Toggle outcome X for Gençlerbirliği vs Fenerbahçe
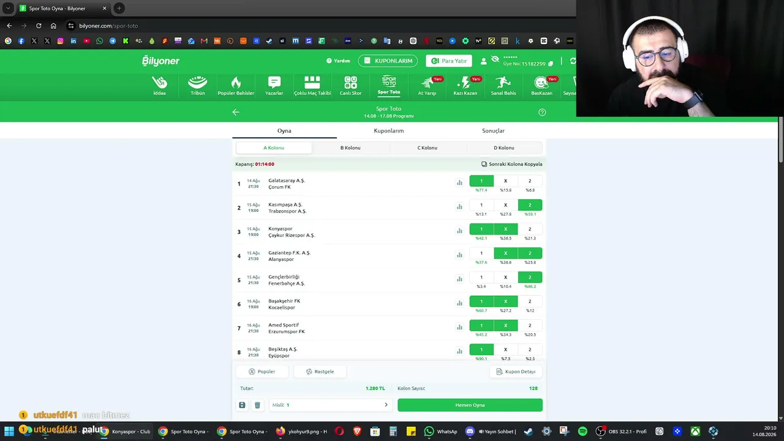 click(505, 277)
